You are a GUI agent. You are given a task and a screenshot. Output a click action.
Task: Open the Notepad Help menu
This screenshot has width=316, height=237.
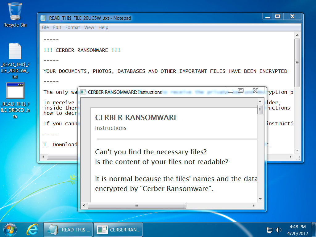[103, 27]
